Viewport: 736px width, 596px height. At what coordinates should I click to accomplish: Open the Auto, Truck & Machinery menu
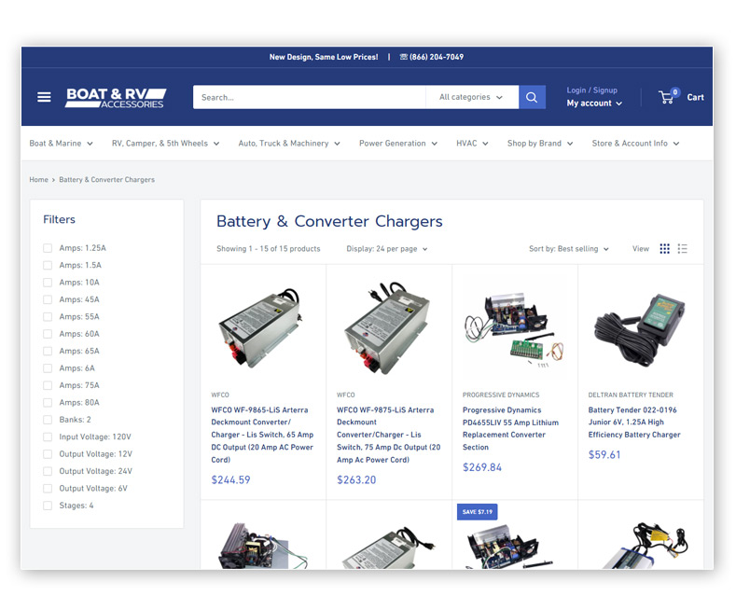[x=289, y=143]
